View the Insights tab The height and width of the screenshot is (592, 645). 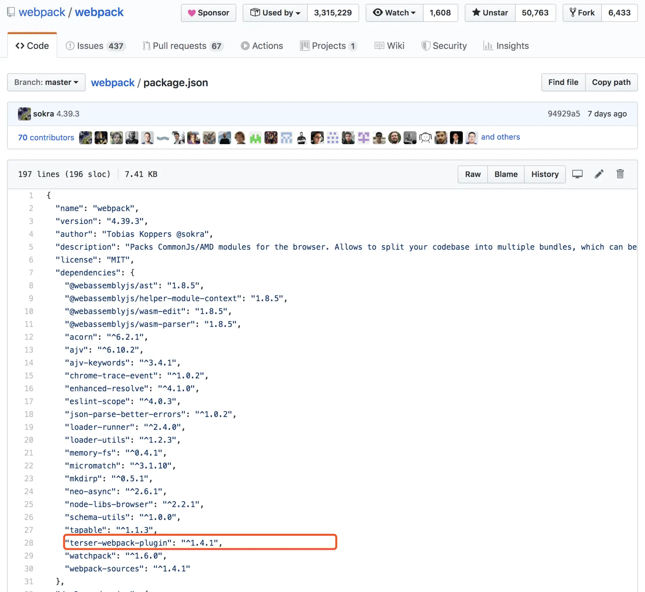coord(506,46)
